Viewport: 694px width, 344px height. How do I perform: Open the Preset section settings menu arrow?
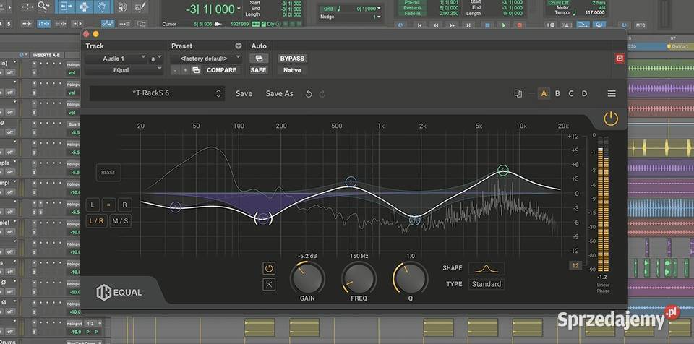(x=239, y=46)
